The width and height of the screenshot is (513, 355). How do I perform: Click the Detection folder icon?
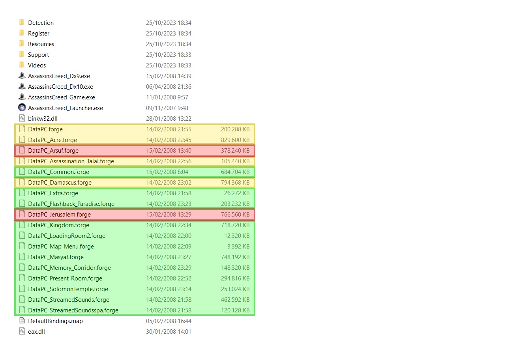click(22, 22)
